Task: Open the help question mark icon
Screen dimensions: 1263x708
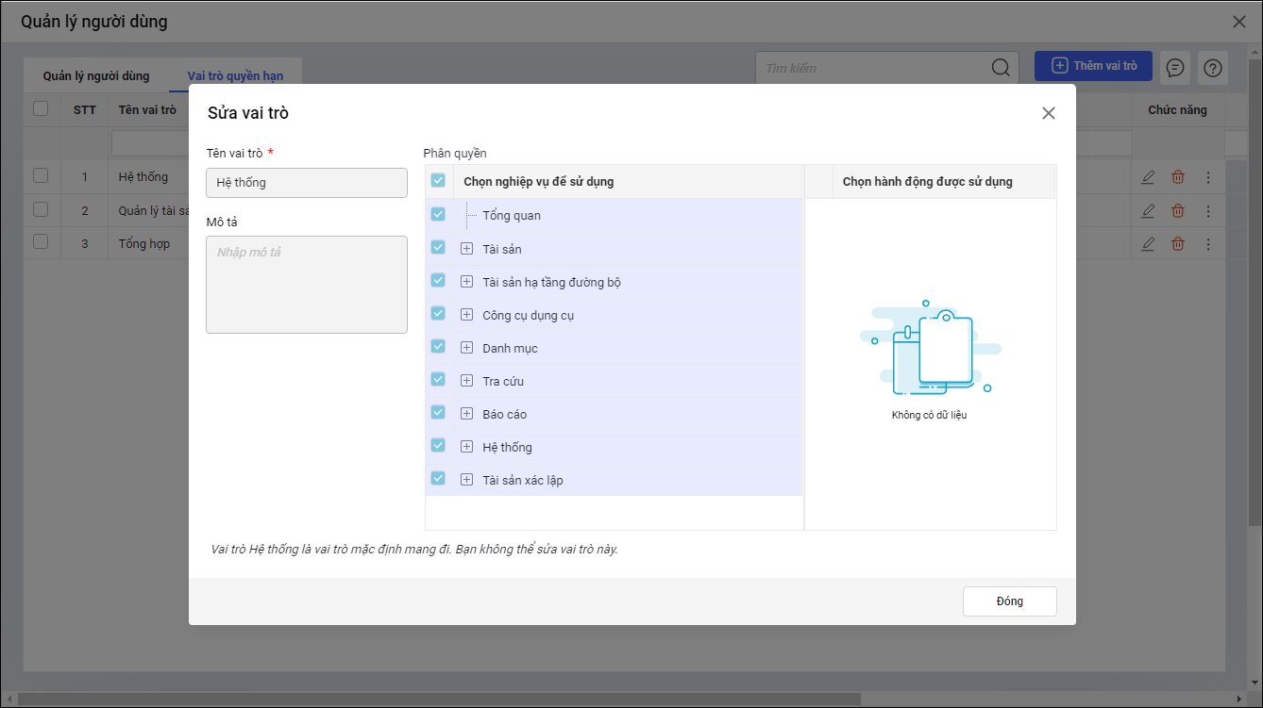Action: (x=1213, y=68)
